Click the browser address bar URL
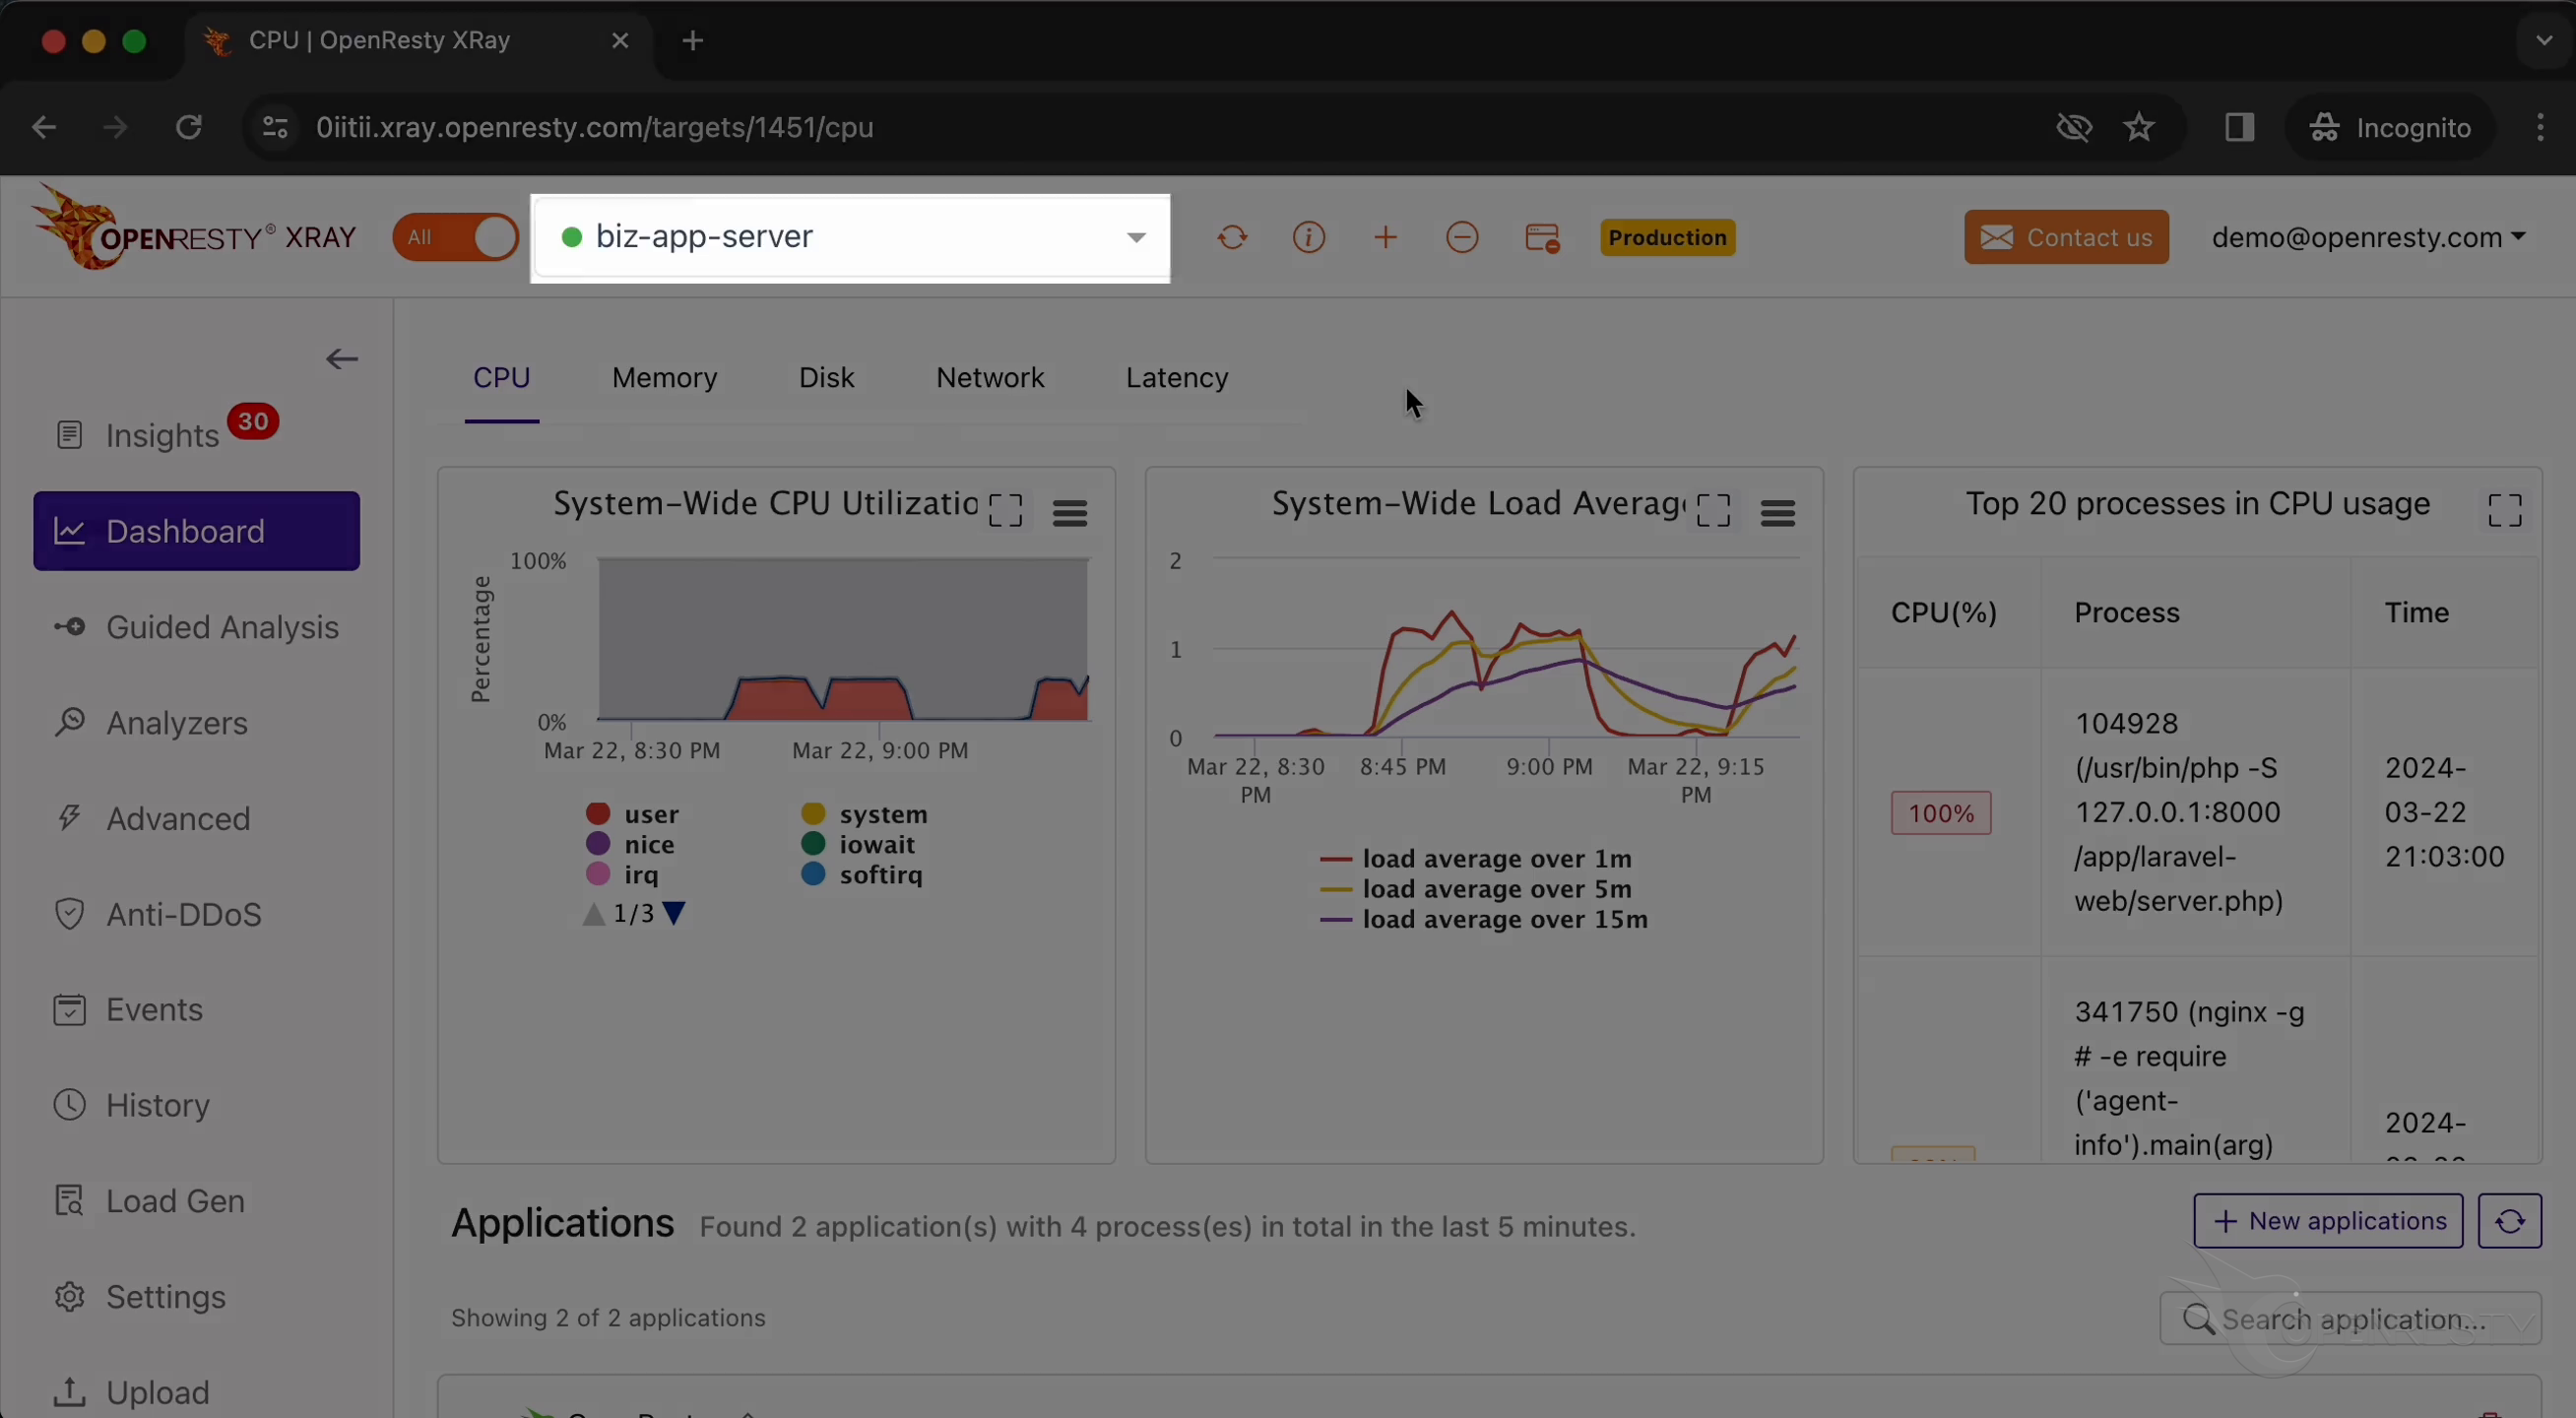2576x1418 pixels. point(595,127)
